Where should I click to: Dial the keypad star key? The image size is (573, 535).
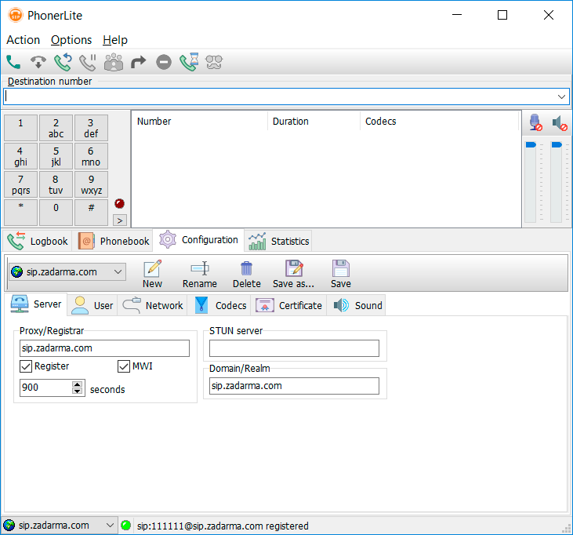[x=20, y=213]
